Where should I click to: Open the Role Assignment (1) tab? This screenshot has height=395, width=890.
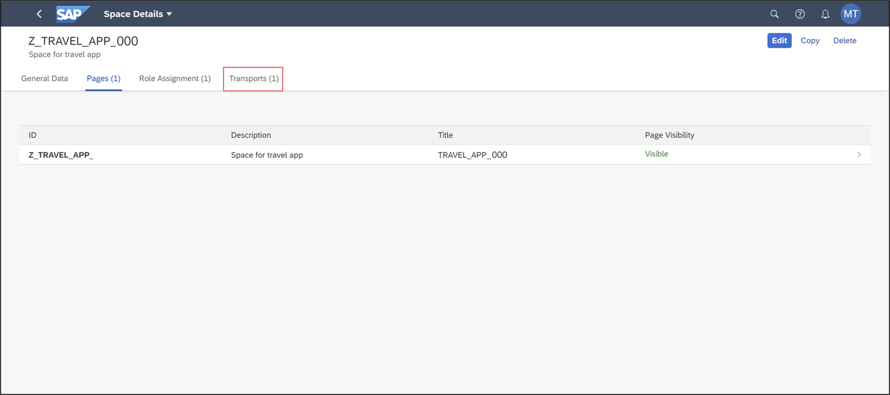[175, 79]
